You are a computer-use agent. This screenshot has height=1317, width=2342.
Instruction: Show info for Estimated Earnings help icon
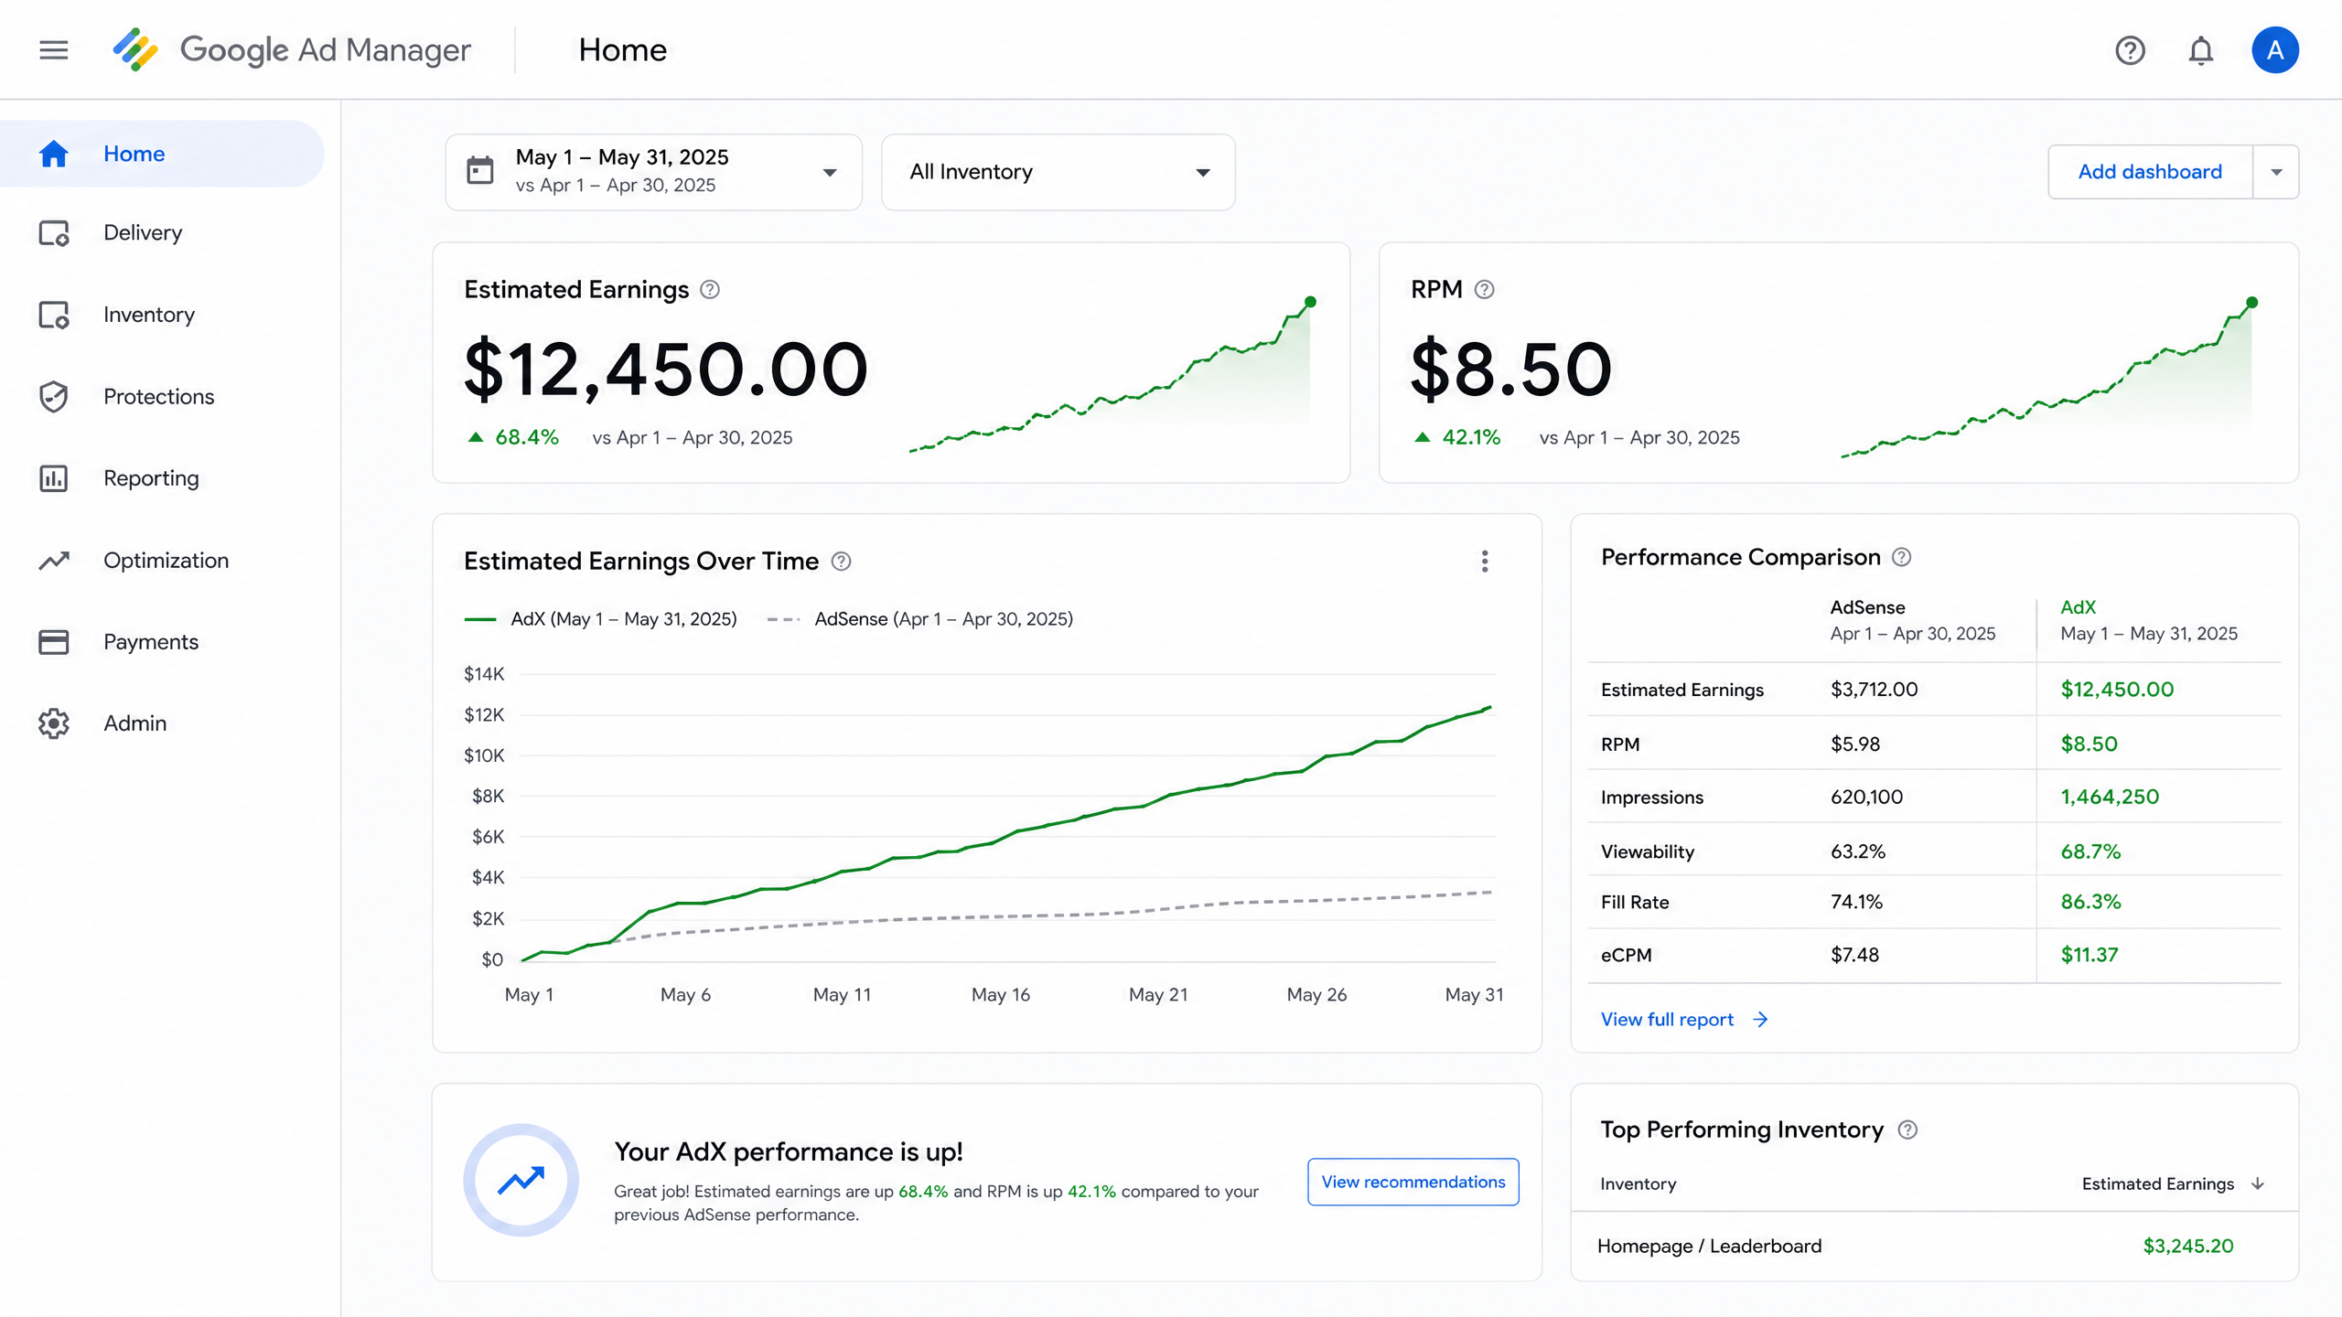tap(710, 290)
